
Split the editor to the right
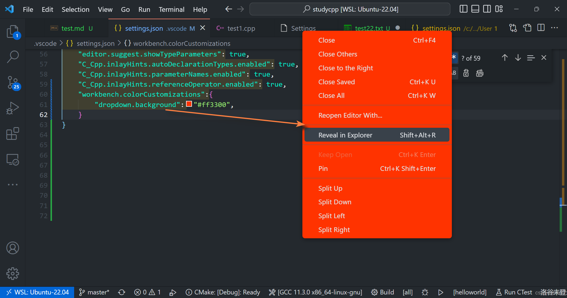click(541, 28)
